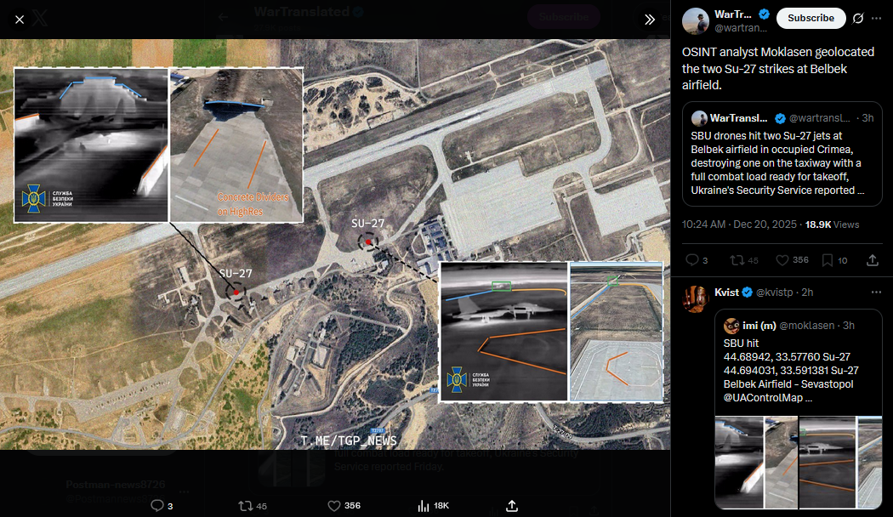The height and width of the screenshot is (517, 893).
Task: Click the '44.68942, 33.57760 Su-27' coordinates line
Action: click(787, 356)
